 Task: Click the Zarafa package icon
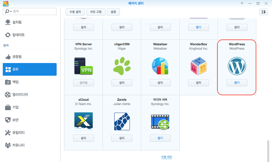pyautogui.click(x=122, y=121)
